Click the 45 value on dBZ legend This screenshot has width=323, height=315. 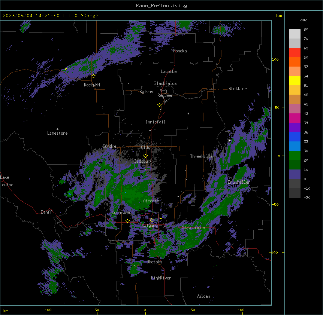click(306, 104)
